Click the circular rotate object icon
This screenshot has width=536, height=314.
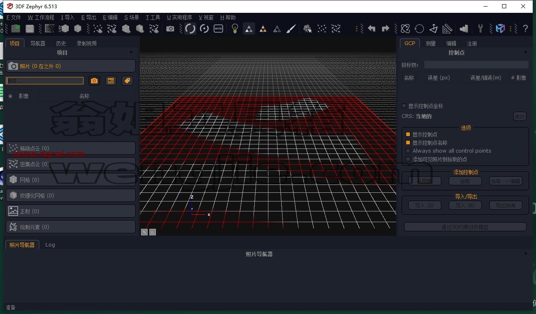[419, 29]
